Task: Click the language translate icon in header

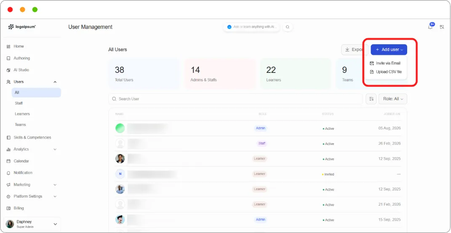Action: tap(442, 27)
